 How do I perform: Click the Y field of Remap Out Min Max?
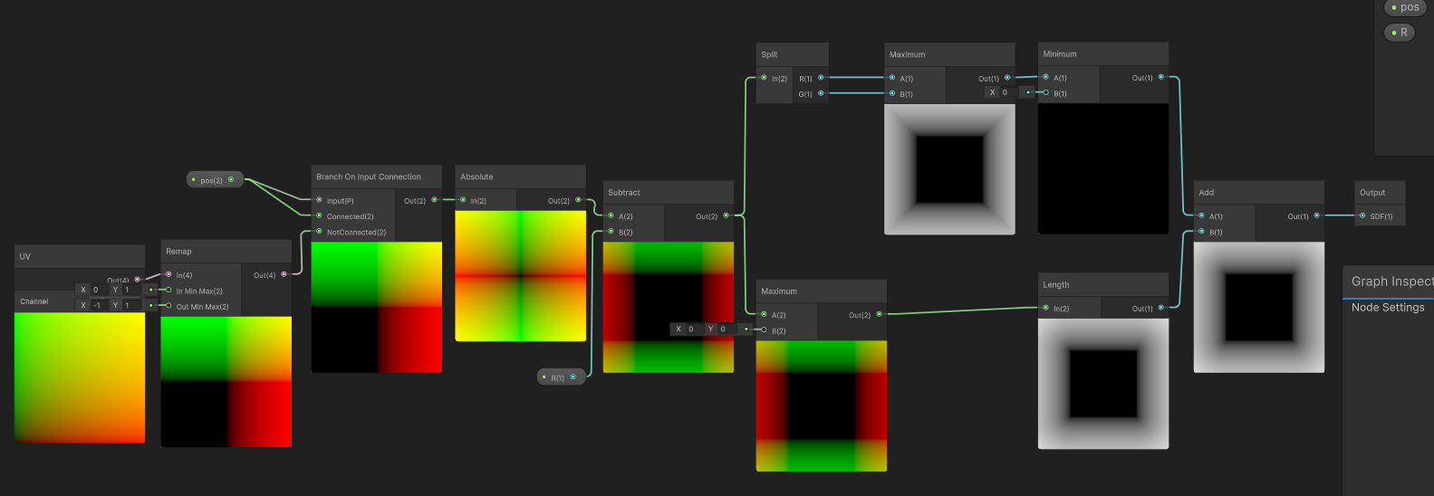coord(132,306)
